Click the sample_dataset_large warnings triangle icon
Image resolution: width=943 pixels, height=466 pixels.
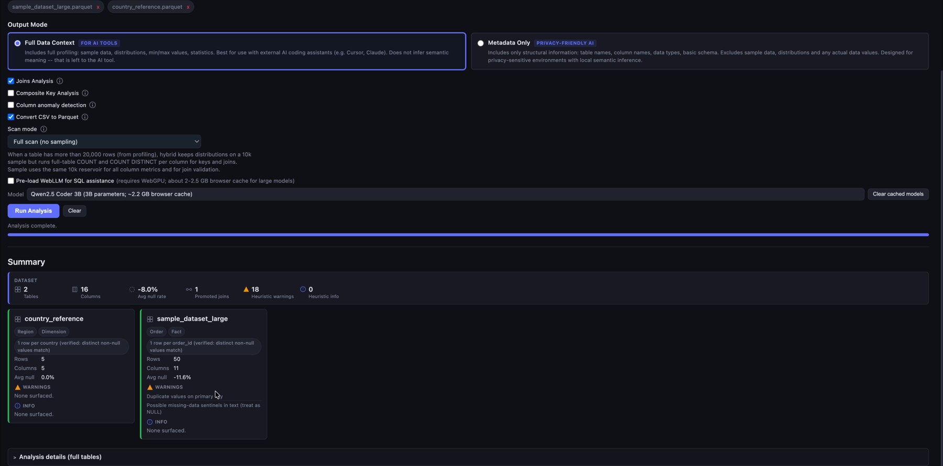coord(150,387)
